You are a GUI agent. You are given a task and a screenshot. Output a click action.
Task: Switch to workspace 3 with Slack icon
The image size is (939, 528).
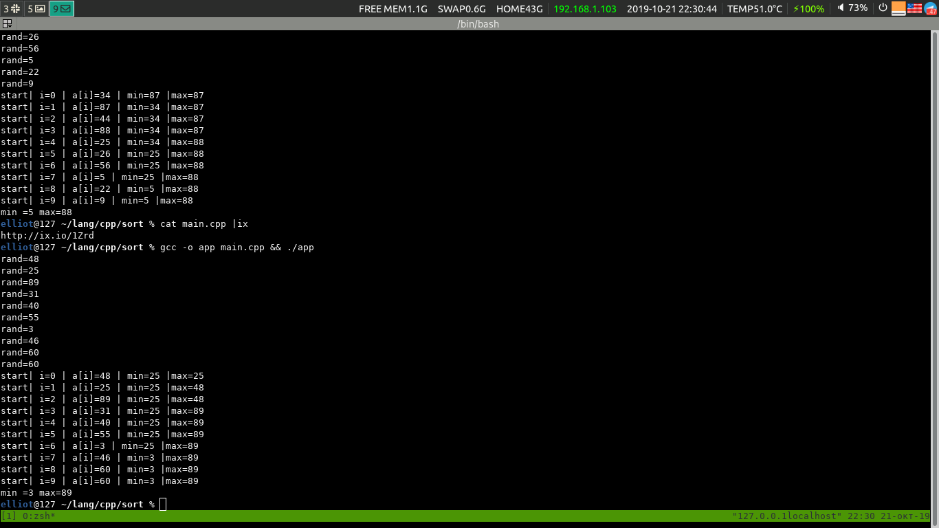[12, 9]
